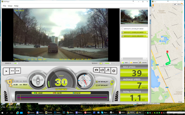This screenshot has width=185, height=115.
Task: Take a snapshot with the camera icon
Action: click(x=96, y=70)
